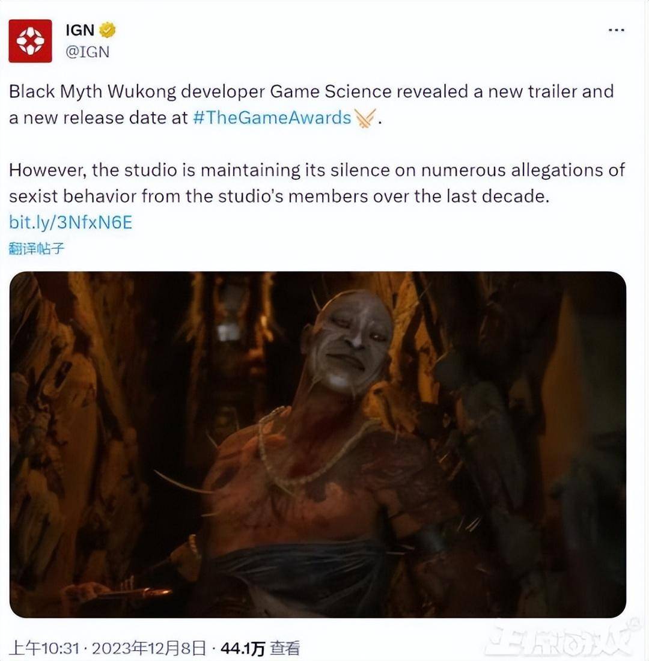The width and height of the screenshot is (649, 661).
Task: Click the watermark logo at the bottom corner
Action: click(562, 639)
